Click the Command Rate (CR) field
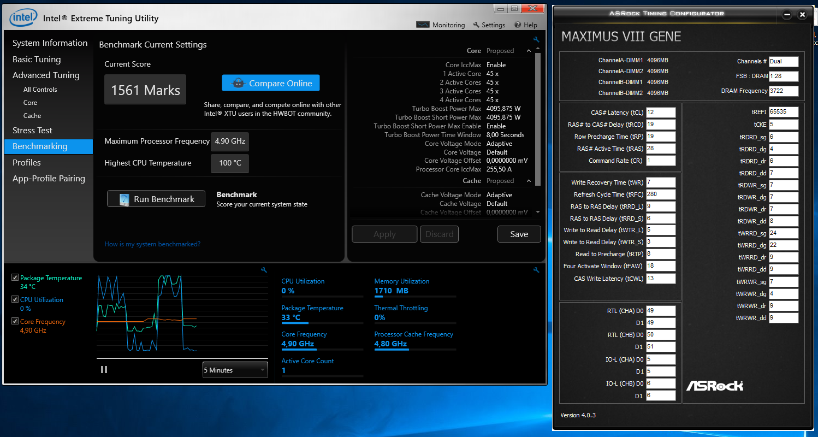The image size is (818, 437). 661,161
